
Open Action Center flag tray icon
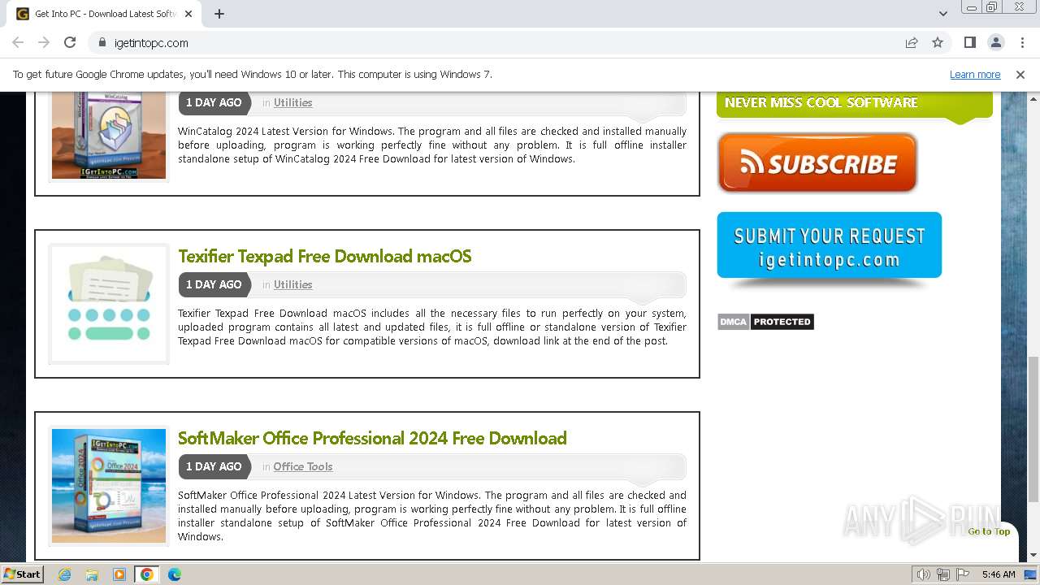coord(963,574)
